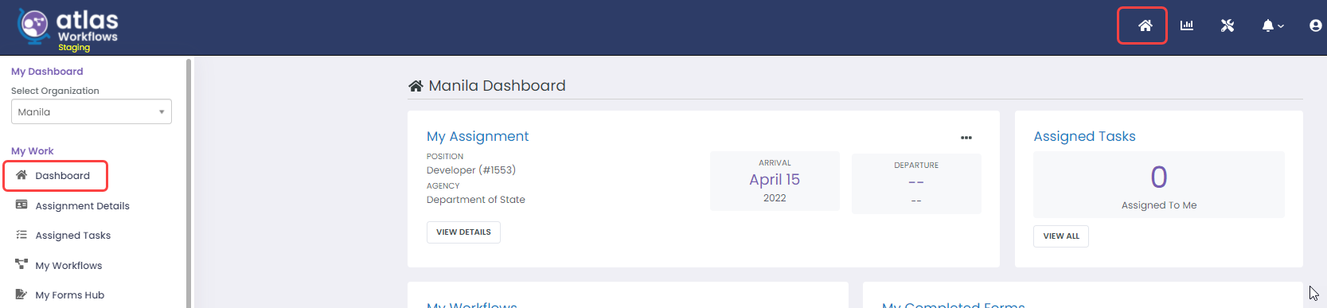Open Assignment Details in the sidebar
1327x308 pixels.
[x=82, y=205]
